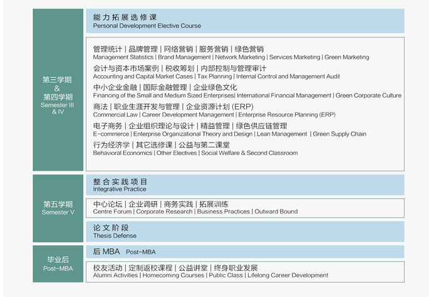Viewport: 429px width, 297px height.
Task: Click 'Green Corporate Culture' text
Action: click(368, 96)
